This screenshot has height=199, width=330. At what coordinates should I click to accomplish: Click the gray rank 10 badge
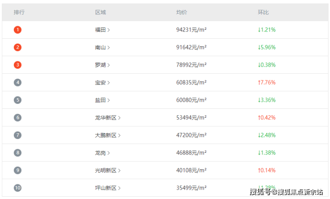pyautogui.click(x=17, y=188)
